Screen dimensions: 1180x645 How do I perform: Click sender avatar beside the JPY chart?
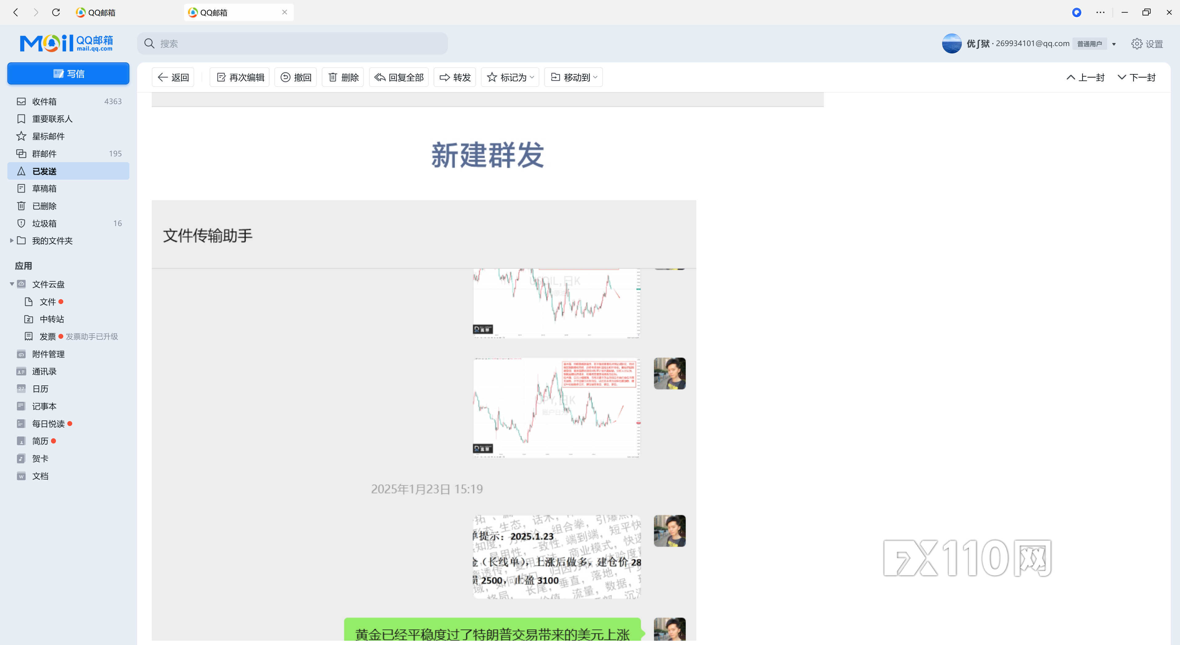pos(669,373)
